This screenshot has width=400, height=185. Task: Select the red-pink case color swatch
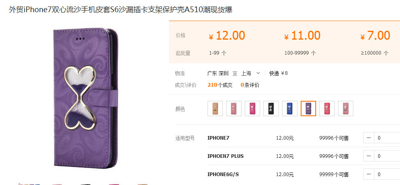327,108
